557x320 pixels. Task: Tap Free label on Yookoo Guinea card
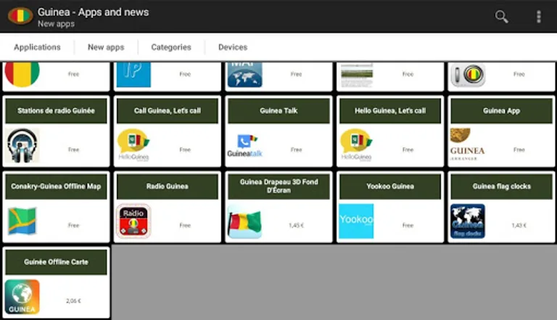(408, 226)
